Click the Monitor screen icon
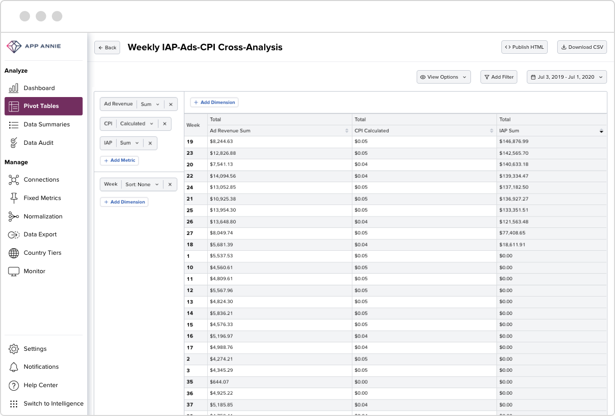 coord(14,271)
